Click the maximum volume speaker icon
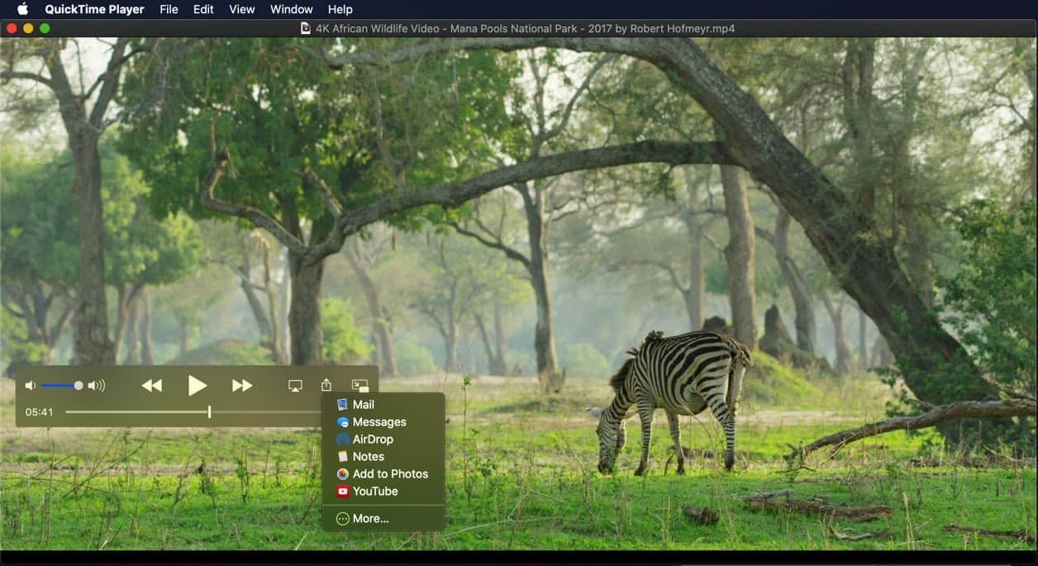This screenshot has height=566, width=1038. [x=97, y=386]
